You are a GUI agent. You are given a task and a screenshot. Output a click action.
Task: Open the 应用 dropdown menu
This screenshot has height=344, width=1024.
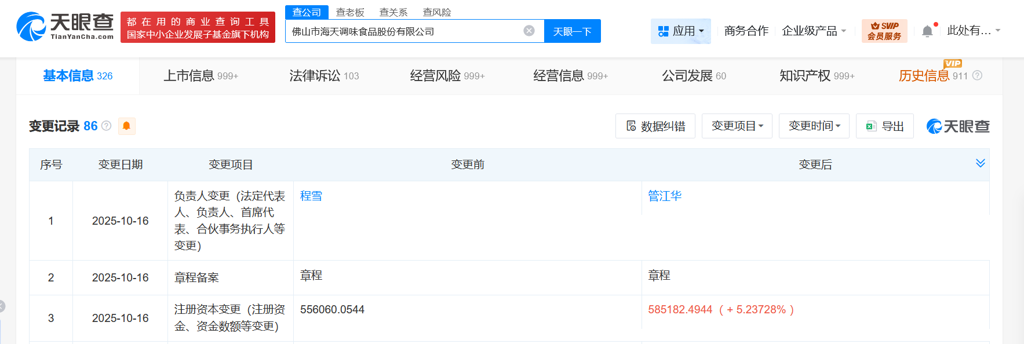(681, 31)
